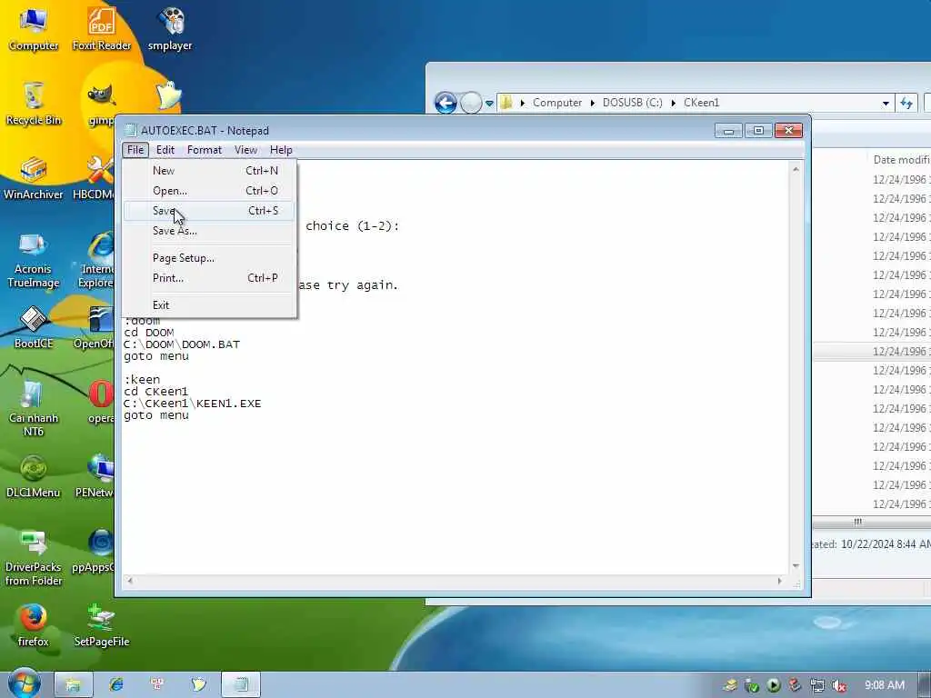The height and width of the screenshot is (698, 931).
Task: Click Notepad horizontal scrollbar right arrow
Action: click(779, 581)
